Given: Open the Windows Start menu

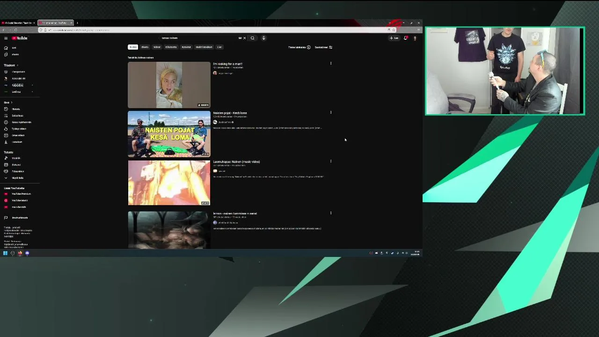Looking at the screenshot, I should coord(5,253).
